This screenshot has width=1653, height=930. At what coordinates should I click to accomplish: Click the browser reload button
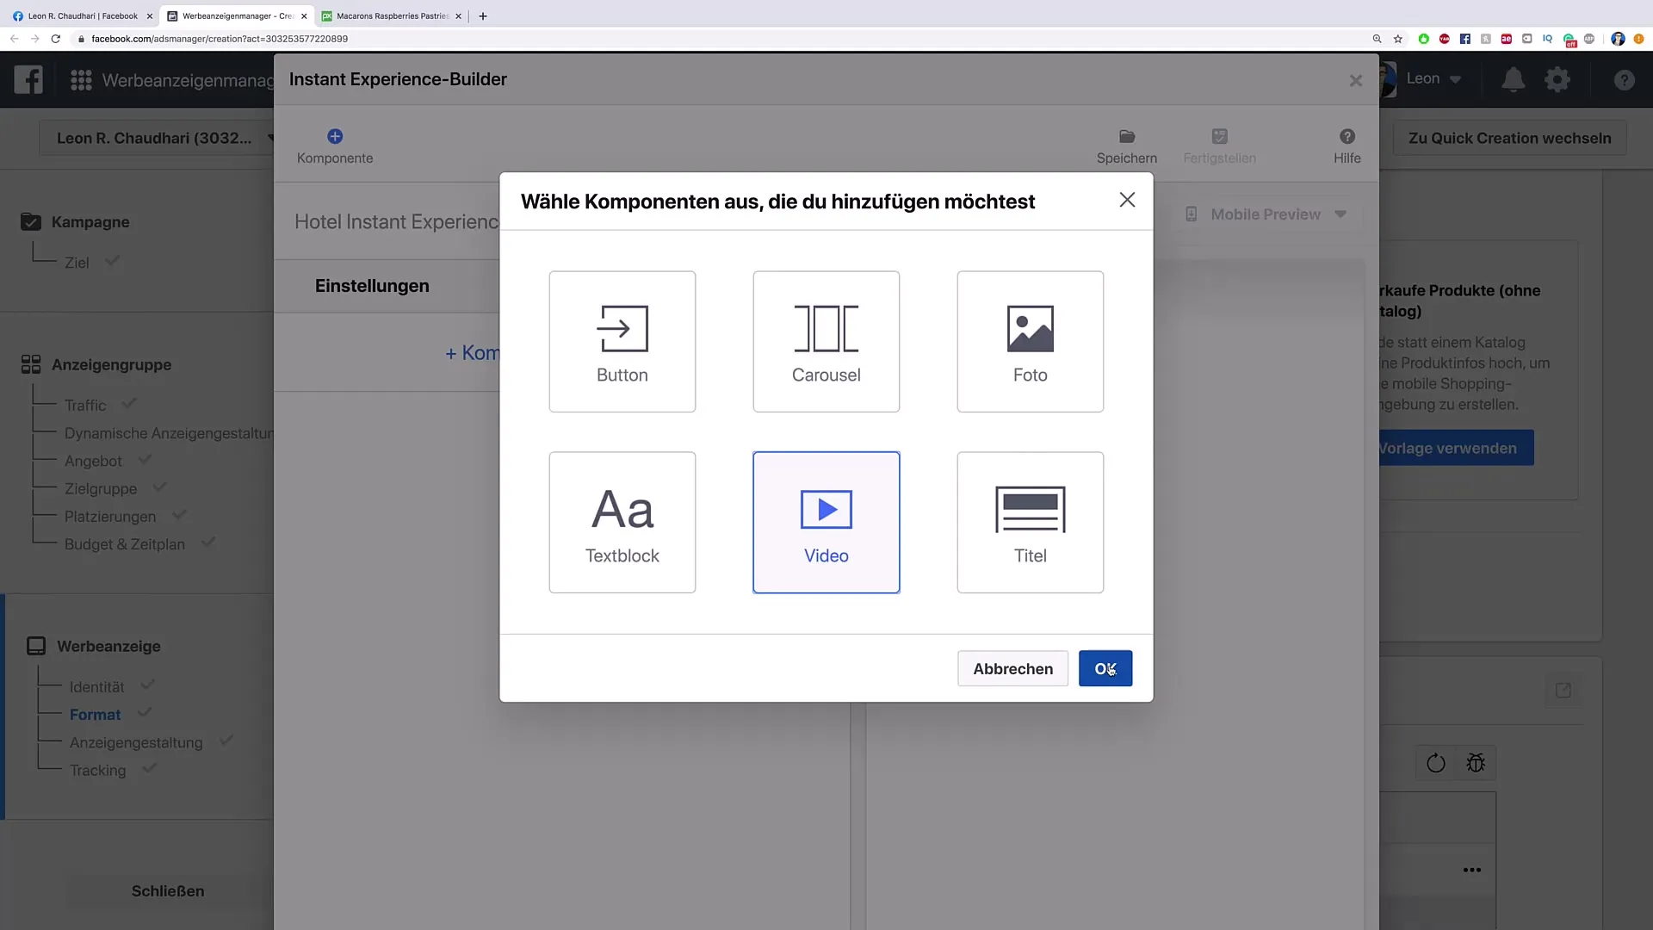coord(56,39)
